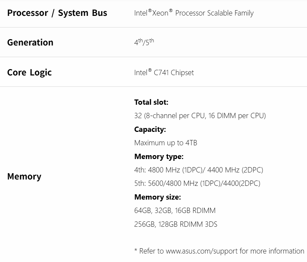The height and width of the screenshot is (262, 307).
Task: Click the Maximum up to 4TB text
Action: 165,143
